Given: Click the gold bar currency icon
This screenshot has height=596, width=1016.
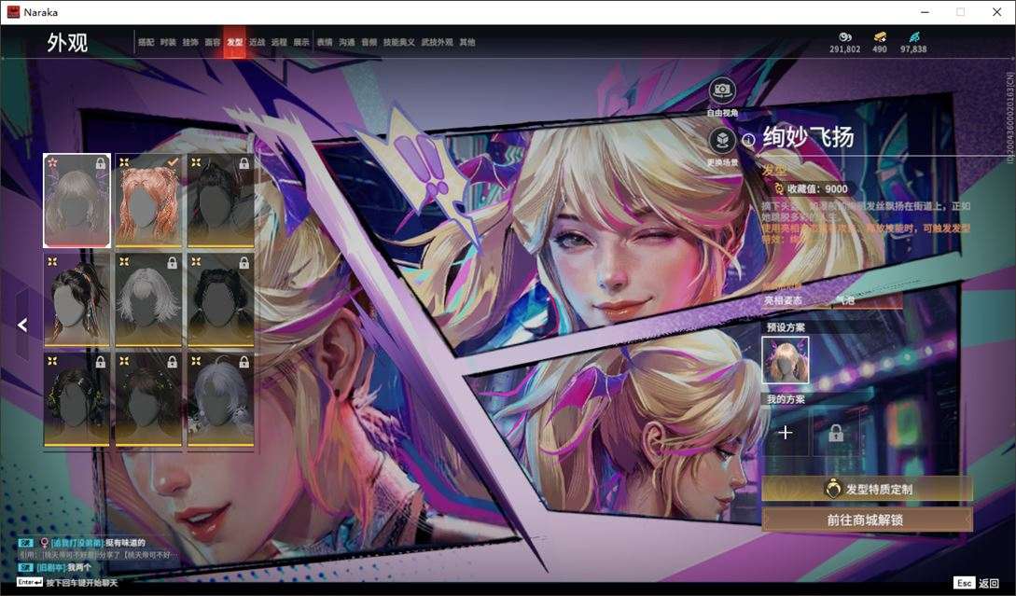Looking at the screenshot, I should click(879, 37).
